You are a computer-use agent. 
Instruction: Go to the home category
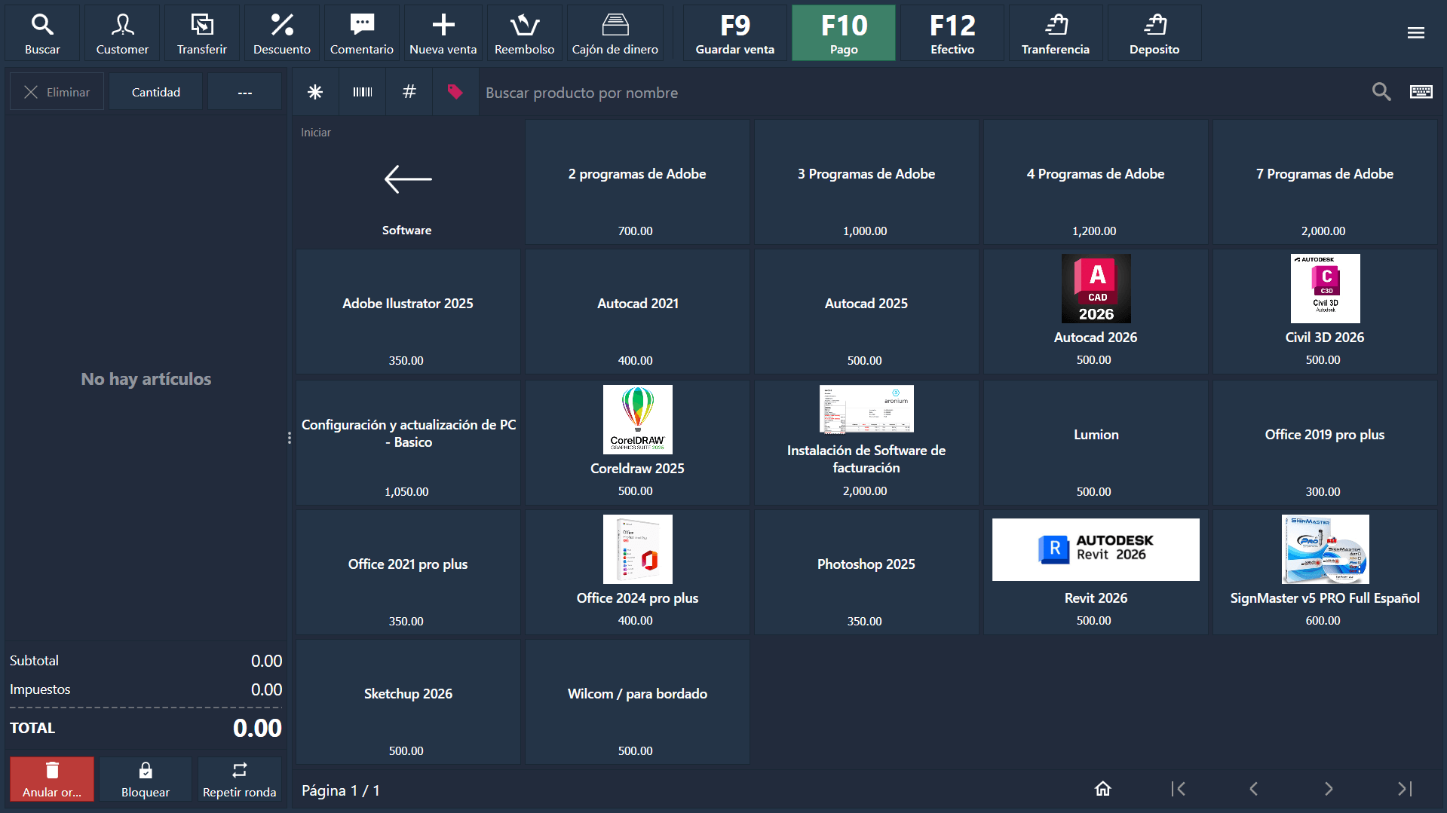click(1103, 789)
